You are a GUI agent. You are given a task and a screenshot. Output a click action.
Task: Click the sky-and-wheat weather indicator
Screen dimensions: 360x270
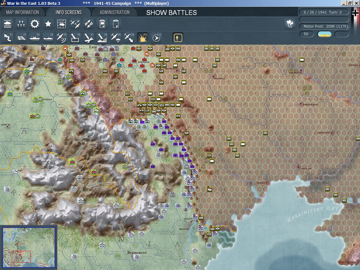point(325,34)
